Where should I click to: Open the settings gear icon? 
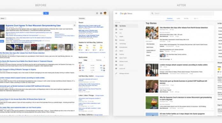coord(101,13)
